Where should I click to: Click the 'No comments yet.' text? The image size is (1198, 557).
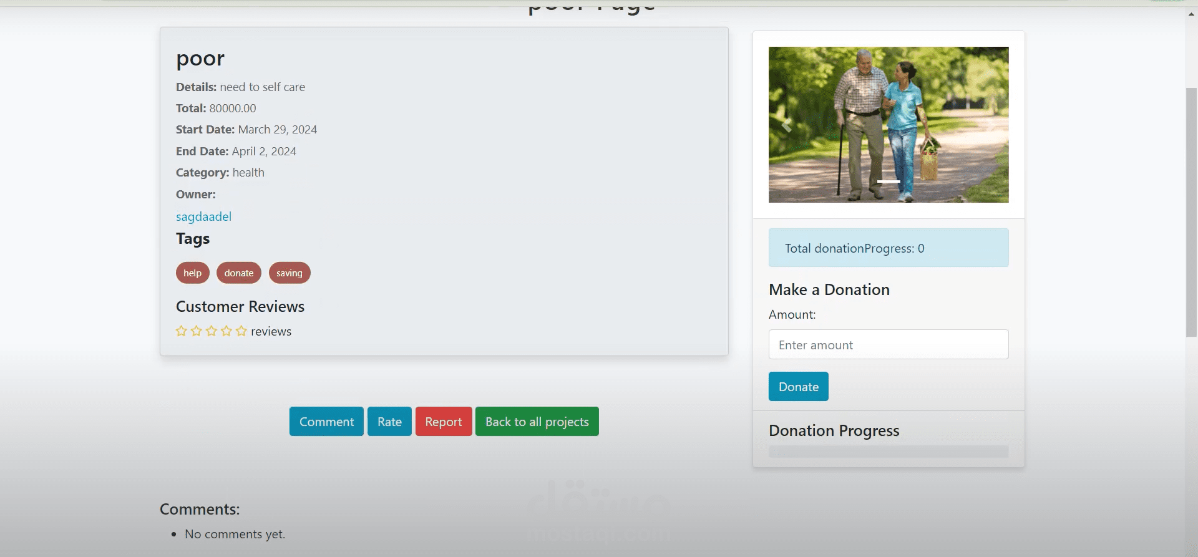tap(235, 534)
